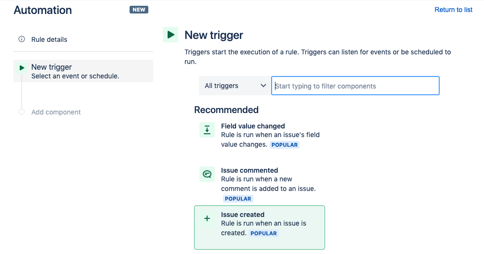Click the Add component circle node
484x254 pixels.
pos(22,112)
